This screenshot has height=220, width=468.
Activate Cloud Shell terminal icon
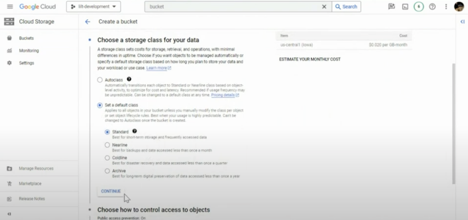tap(405, 6)
